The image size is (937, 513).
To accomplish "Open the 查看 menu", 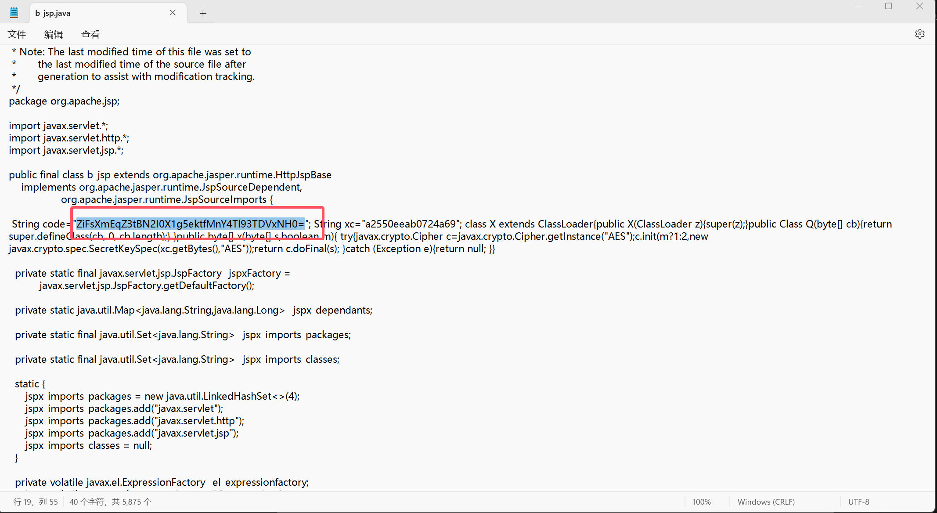I will [90, 34].
